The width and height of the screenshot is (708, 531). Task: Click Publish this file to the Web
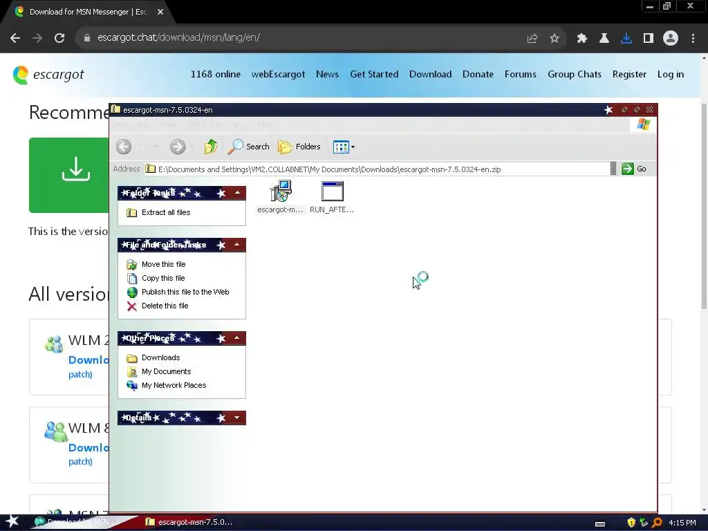185,292
